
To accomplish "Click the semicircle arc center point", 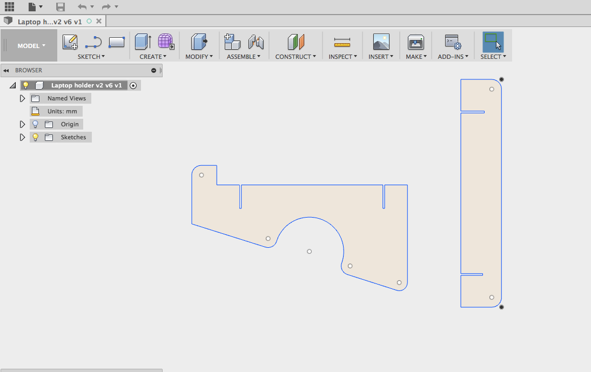I will click(x=309, y=251).
